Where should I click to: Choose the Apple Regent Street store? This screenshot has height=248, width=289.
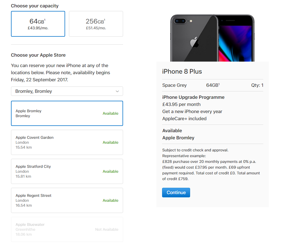tap(67, 200)
